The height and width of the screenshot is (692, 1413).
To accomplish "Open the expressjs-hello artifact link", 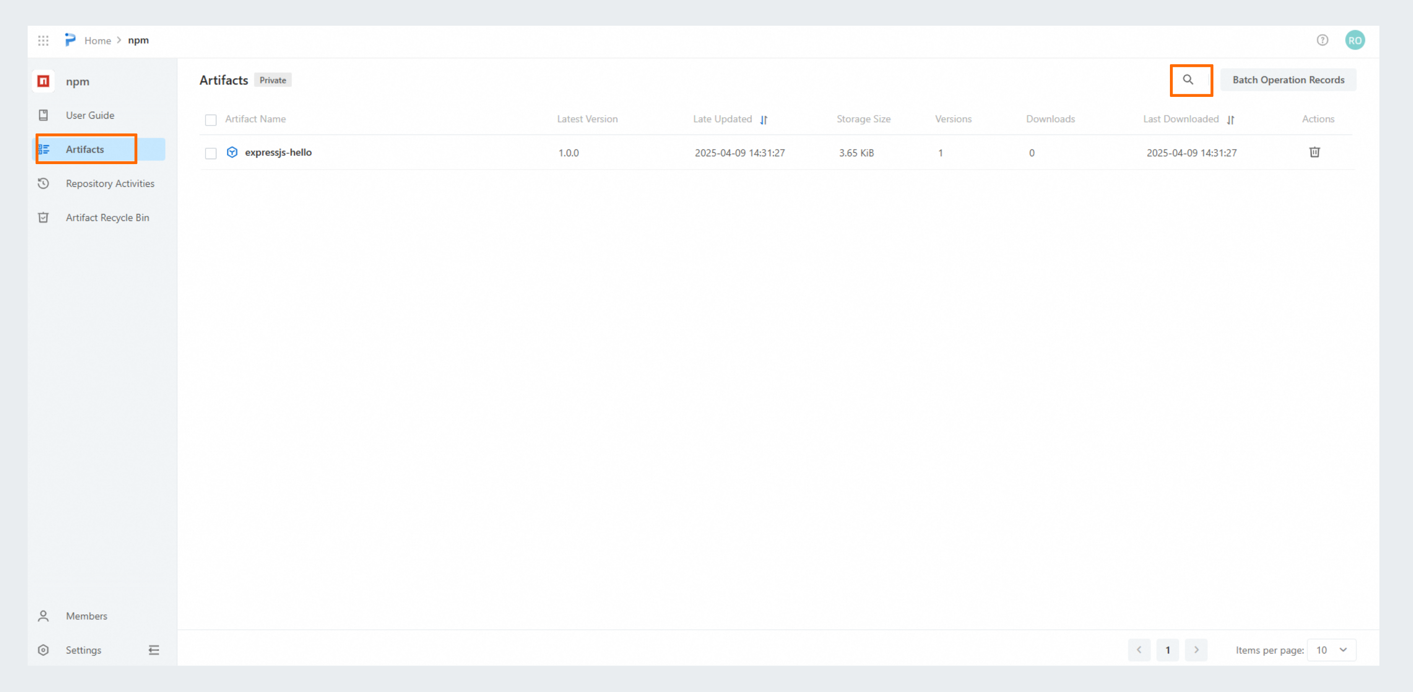I will (x=278, y=152).
